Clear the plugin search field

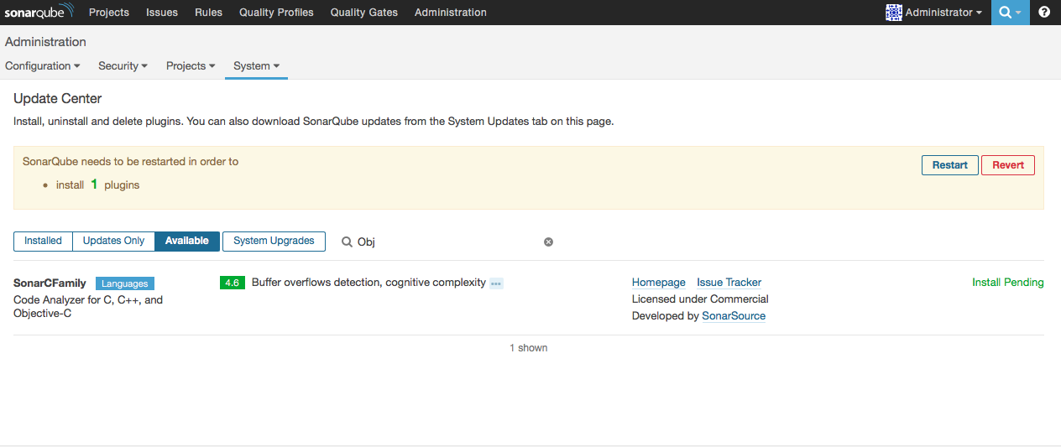548,242
